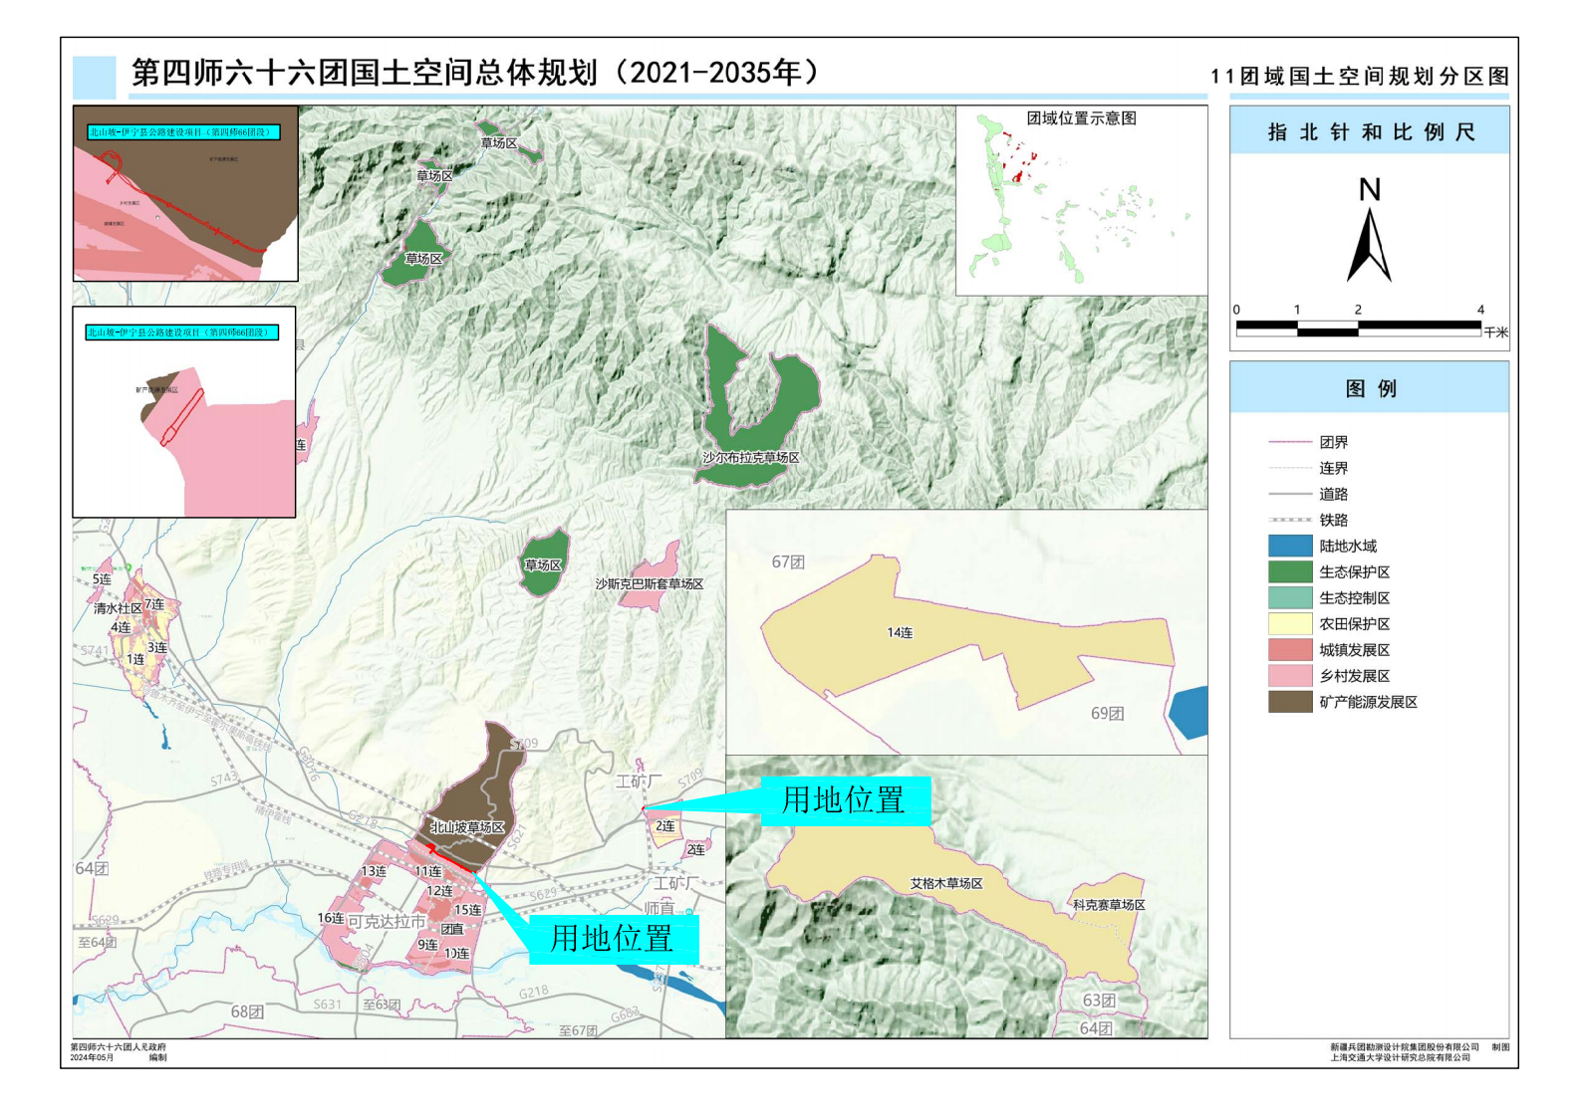Screen dimensions: 1582x1118
Task: Click the S621 road label
Action: (516, 837)
